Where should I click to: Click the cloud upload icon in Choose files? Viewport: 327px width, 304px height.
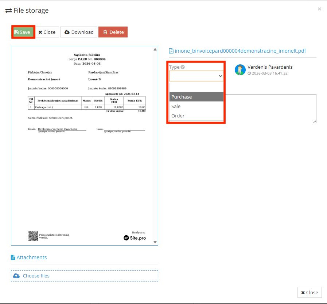[x=16, y=276]
